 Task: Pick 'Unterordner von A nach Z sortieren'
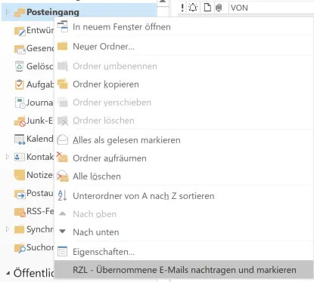pyautogui.click(x=184, y=196)
